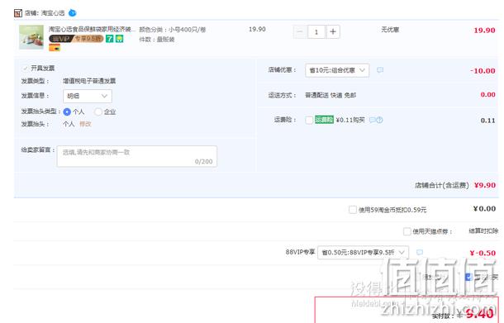Open the 88VIP专享 省0.50元 dropdown
Screen dimensions: 504x323
tap(364, 253)
